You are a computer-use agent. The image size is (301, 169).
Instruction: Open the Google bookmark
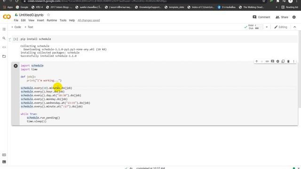click(22, 7)
